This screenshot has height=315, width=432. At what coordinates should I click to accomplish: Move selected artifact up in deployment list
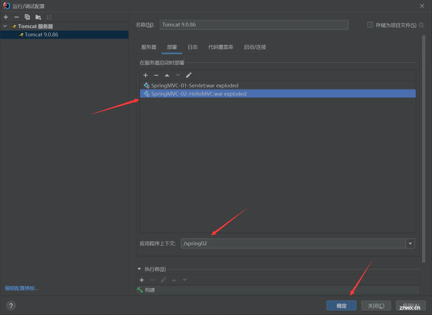(167, 75)
